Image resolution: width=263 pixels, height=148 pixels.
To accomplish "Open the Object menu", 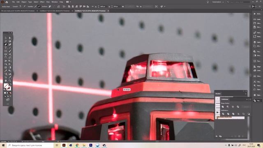I will tap(24, 2).
